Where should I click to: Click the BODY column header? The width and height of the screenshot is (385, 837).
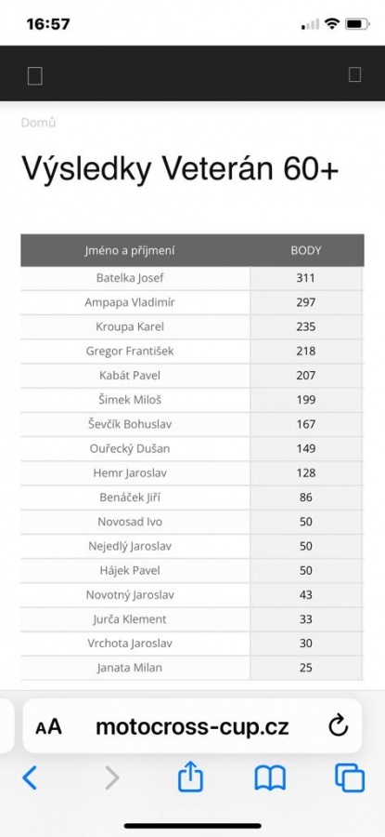click(305, 250)
